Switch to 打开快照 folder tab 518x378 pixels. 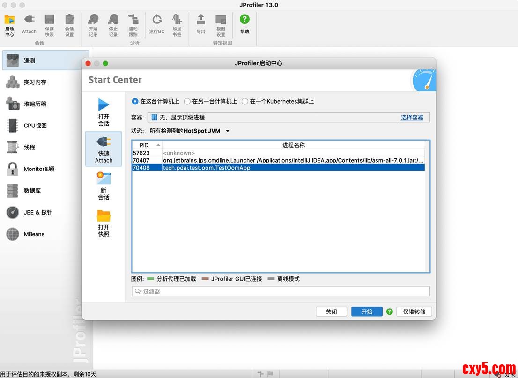click(x=104, y=223)
